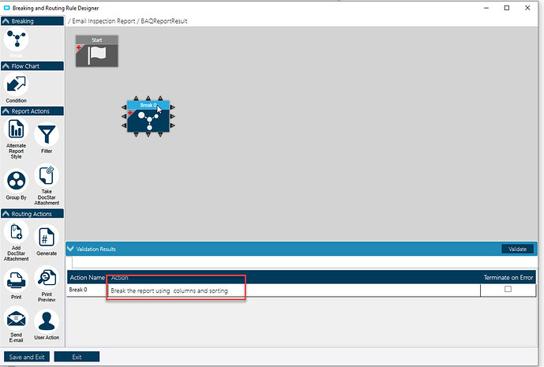Click Save and Exit button
The height and width of the screenshot is (367, 544).
coord(27,357)
